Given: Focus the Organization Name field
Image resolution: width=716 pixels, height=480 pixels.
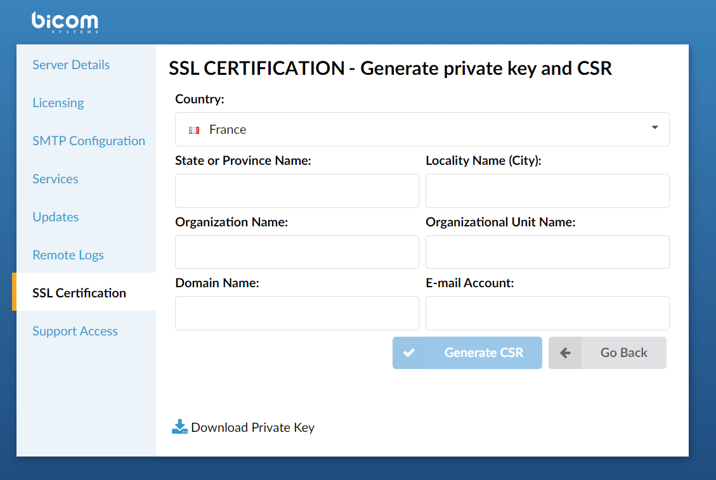Looking at the screenshot, I should (297, 252).
